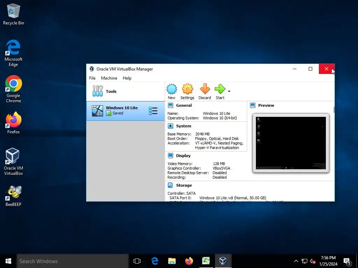Click the Display section monitor icon
The width and height of the screenshot is (358, 268).
170,155
